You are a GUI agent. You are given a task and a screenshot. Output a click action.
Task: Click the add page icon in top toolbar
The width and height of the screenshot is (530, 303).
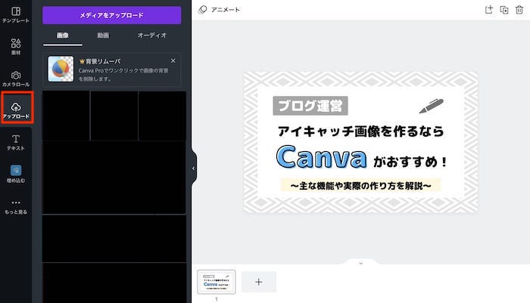click(489, 10)
